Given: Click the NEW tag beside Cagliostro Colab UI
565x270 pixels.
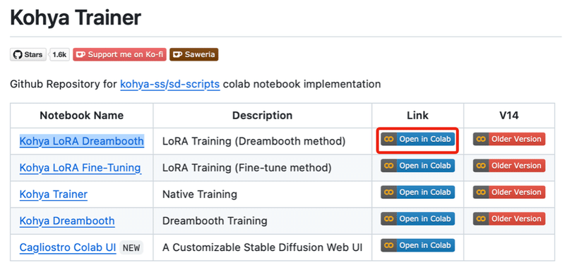Looking at the screenshot, I should [x=131, y=247].
